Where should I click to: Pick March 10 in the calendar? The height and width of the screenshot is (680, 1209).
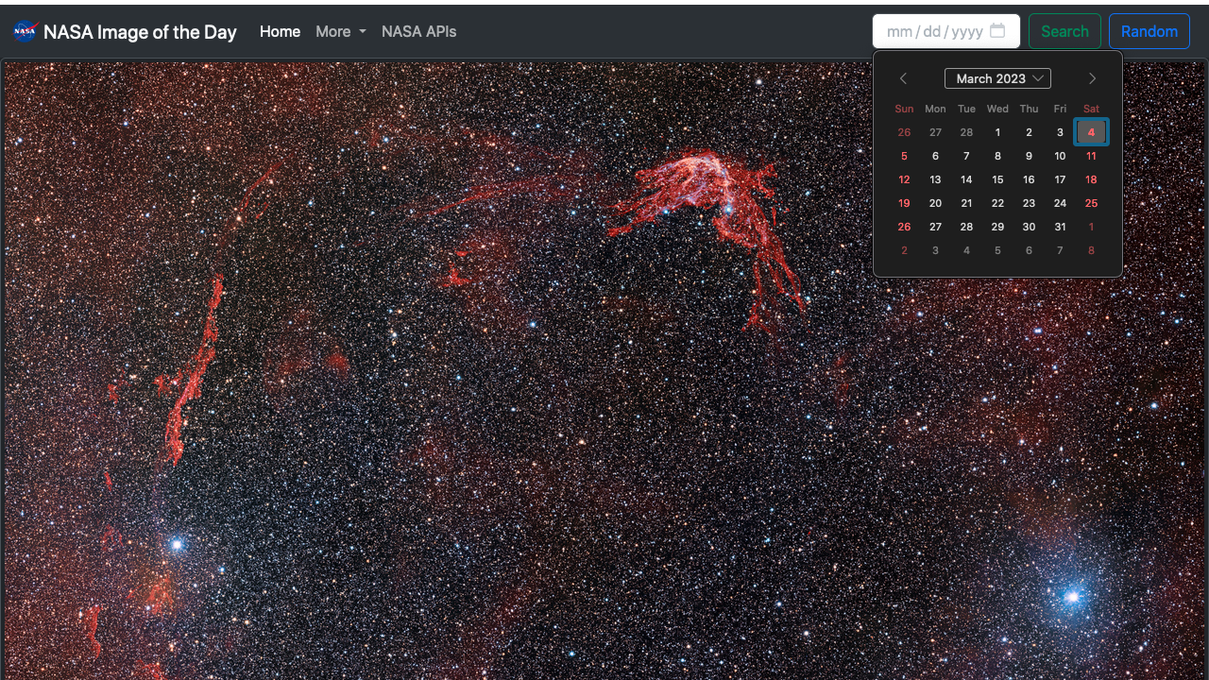coord(1060,156)
